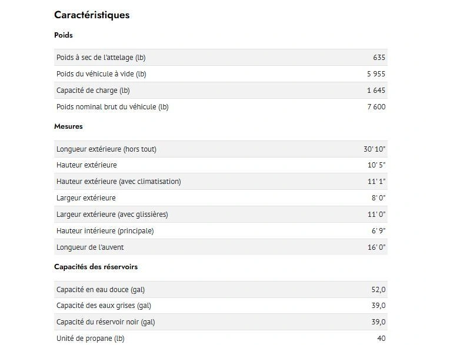Select the Capacité du réservoir noir label

106,322
